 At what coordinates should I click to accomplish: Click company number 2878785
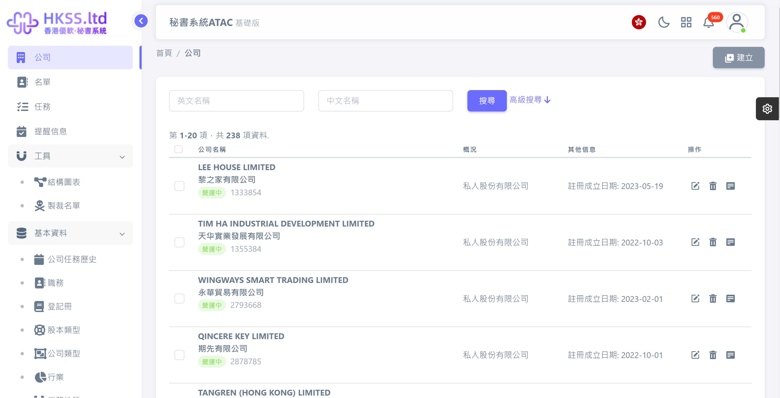pyautogui.click(x=246, y=362)
